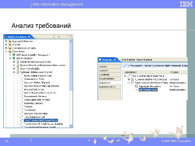Viewport: 195px width, 146px height.
Task: Select the Net Present Value dependency row
Action: pyautogui.click(x=148, y=90)
